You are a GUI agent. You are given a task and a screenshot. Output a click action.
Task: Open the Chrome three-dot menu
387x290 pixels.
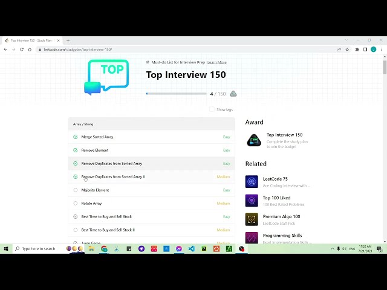point(382,50)
